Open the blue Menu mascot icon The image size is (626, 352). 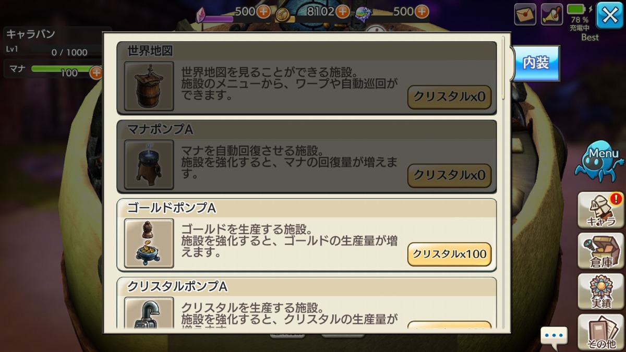600,161
